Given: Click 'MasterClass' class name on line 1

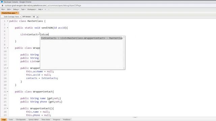Looking at the screenshot, I should pyautogui.click(x=35, y=21).
